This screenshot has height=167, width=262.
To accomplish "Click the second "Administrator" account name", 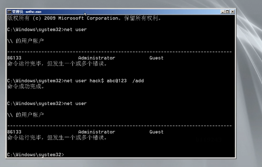I will 97,132.
